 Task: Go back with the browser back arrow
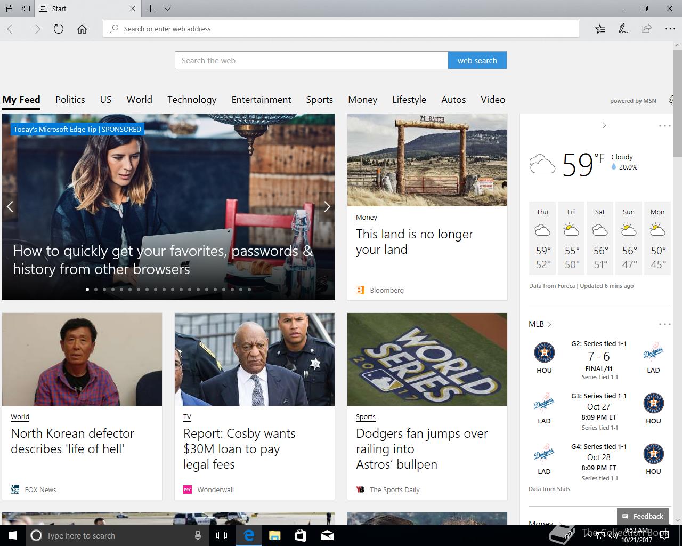12,29
